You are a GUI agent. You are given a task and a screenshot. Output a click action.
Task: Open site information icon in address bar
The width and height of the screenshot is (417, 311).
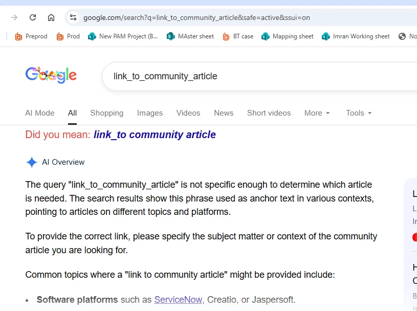(73, 17)
